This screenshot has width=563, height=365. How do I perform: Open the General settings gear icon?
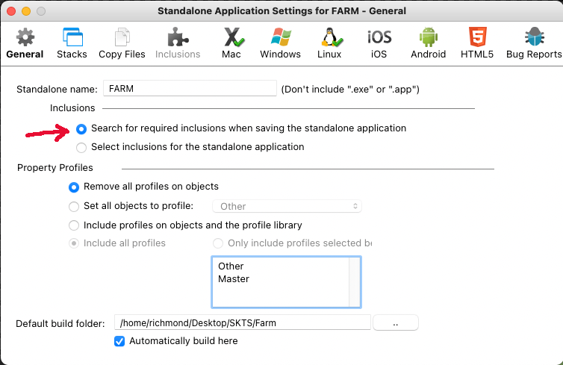click(x=25, y=39)
